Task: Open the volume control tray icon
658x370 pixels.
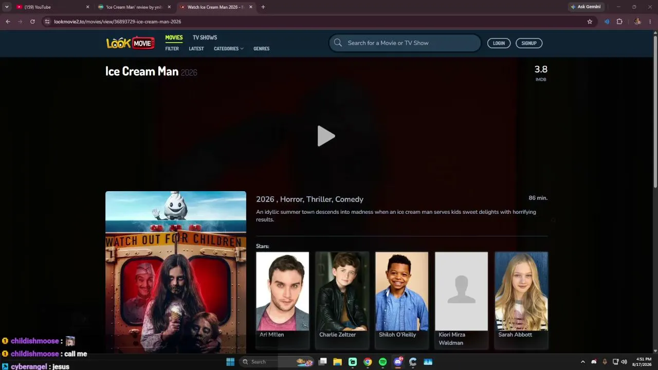Action: tap(624, 362)
